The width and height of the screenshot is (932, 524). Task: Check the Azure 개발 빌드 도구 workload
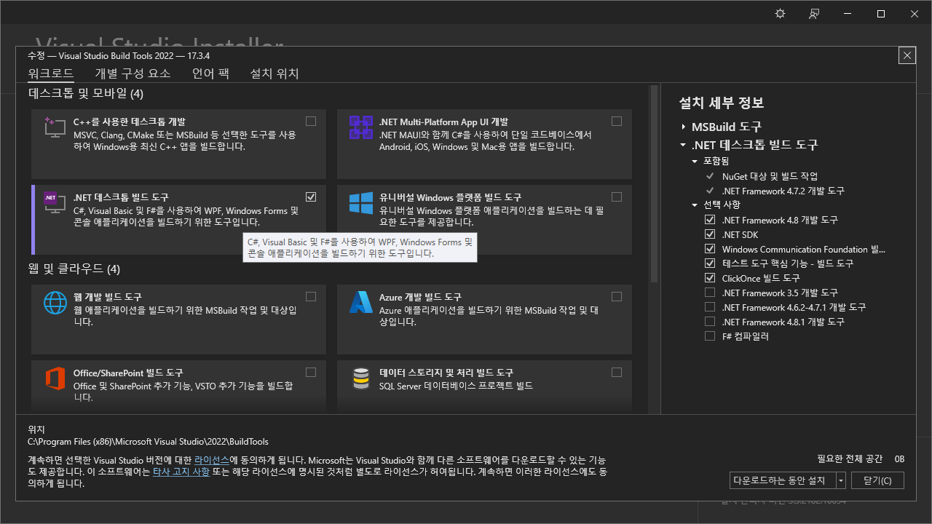click(x=617, y=296)
